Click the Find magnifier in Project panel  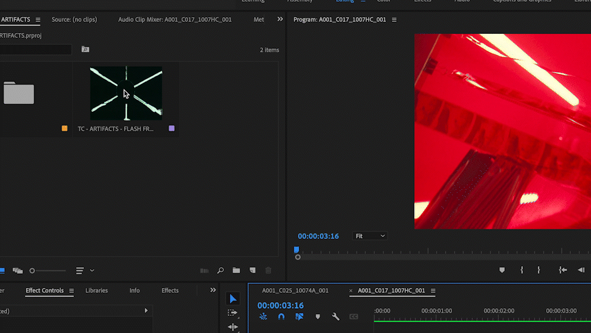[x=220, y=270]
